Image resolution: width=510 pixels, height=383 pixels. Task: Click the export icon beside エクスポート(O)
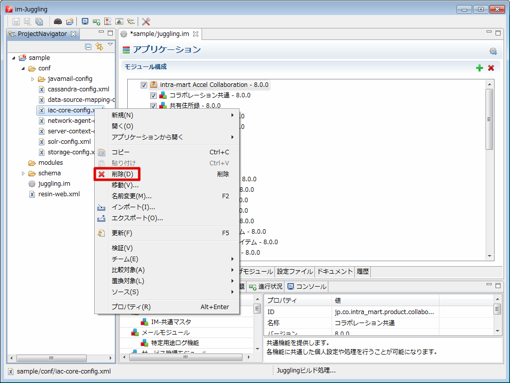[101, 218]
